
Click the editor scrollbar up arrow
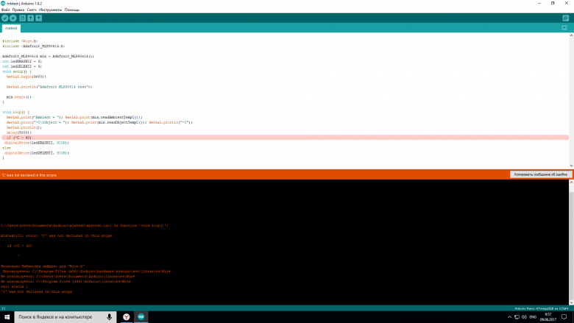[571, 36]
